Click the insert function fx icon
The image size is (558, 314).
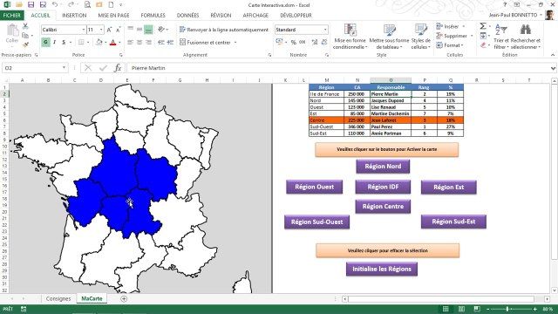click(118, 68)
